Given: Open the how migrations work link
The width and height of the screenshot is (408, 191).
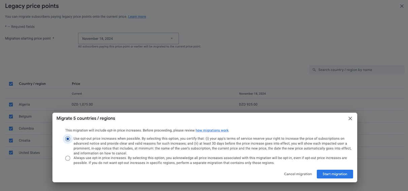Looking at the screenshot, I should click(212, 130).
